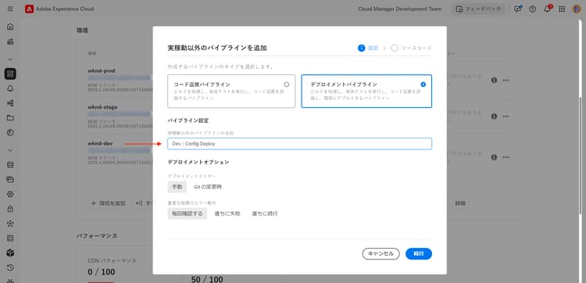Image resolution: width=586 pixels, height=283 pixels.
Task: Choose 直ちに失敗 error behavior
Action: tap(227, 213)
